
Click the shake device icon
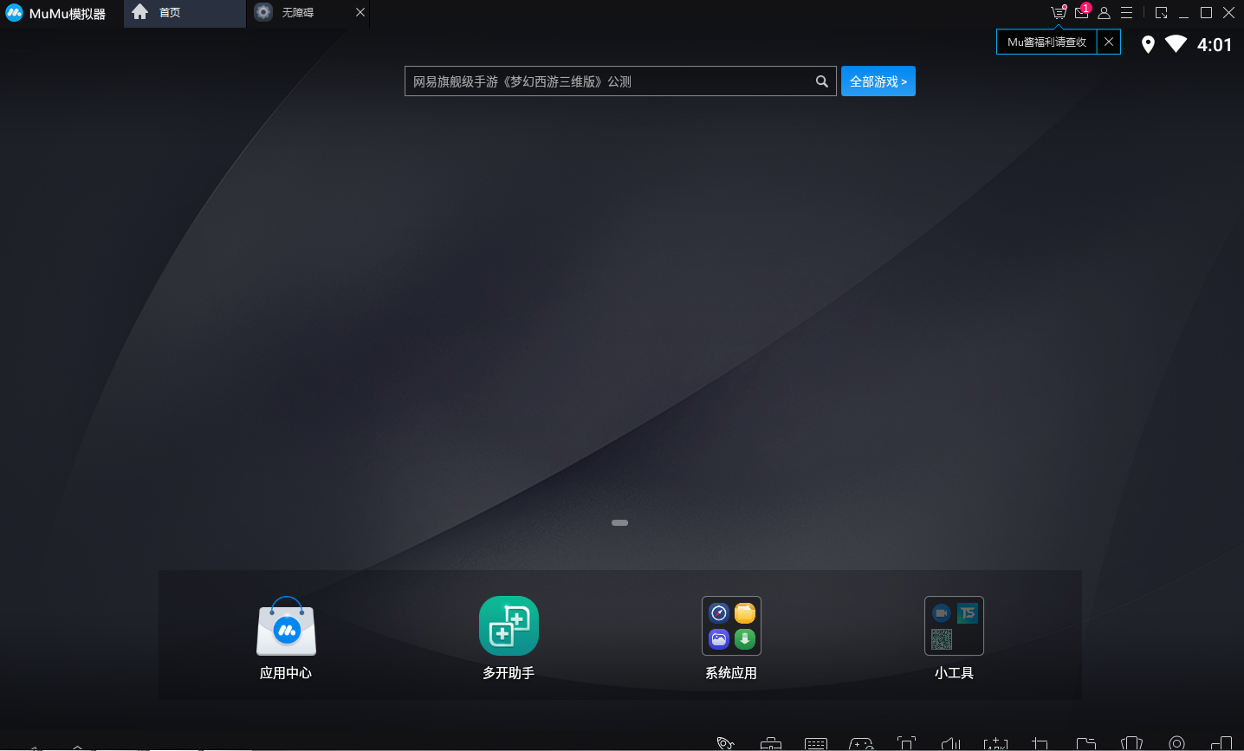click(1131, 743)
